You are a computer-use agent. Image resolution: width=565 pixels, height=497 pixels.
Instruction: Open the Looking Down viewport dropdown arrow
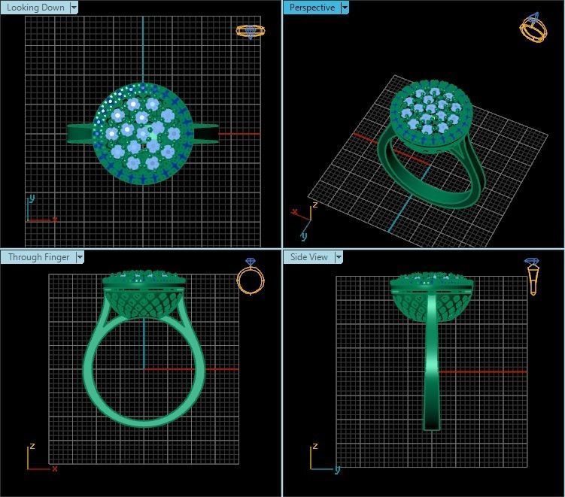(x=74, y=8)
